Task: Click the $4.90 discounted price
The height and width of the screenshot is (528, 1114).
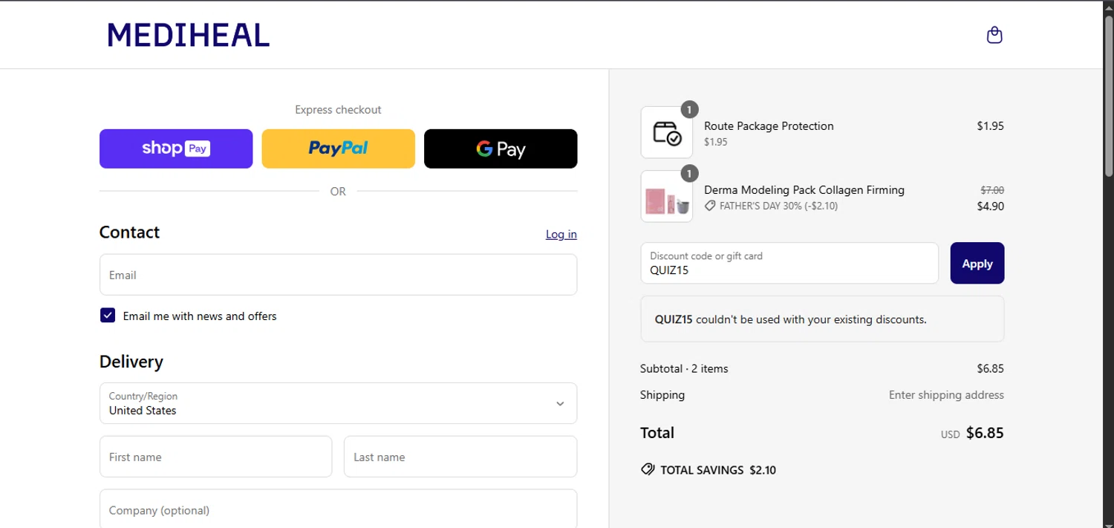Action: pos(991,206)
